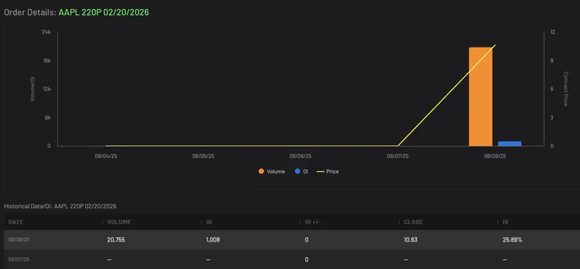Click the 24k left axis label
This screenshot has height=269, width=580.
tap(46, 32)
